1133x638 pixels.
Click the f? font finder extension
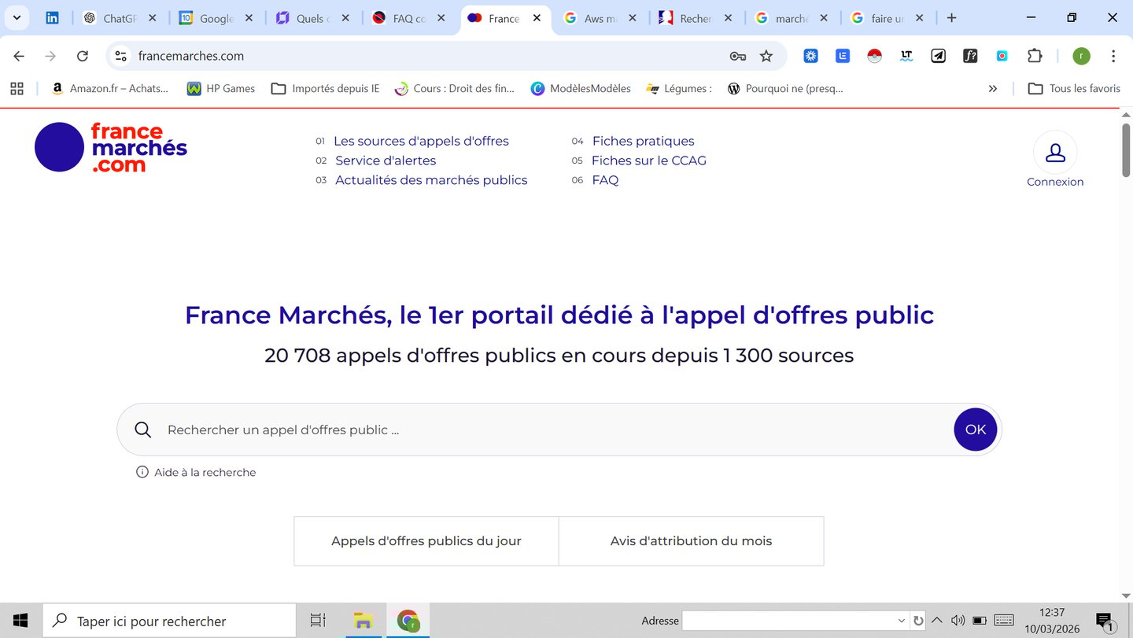(970, 56)
